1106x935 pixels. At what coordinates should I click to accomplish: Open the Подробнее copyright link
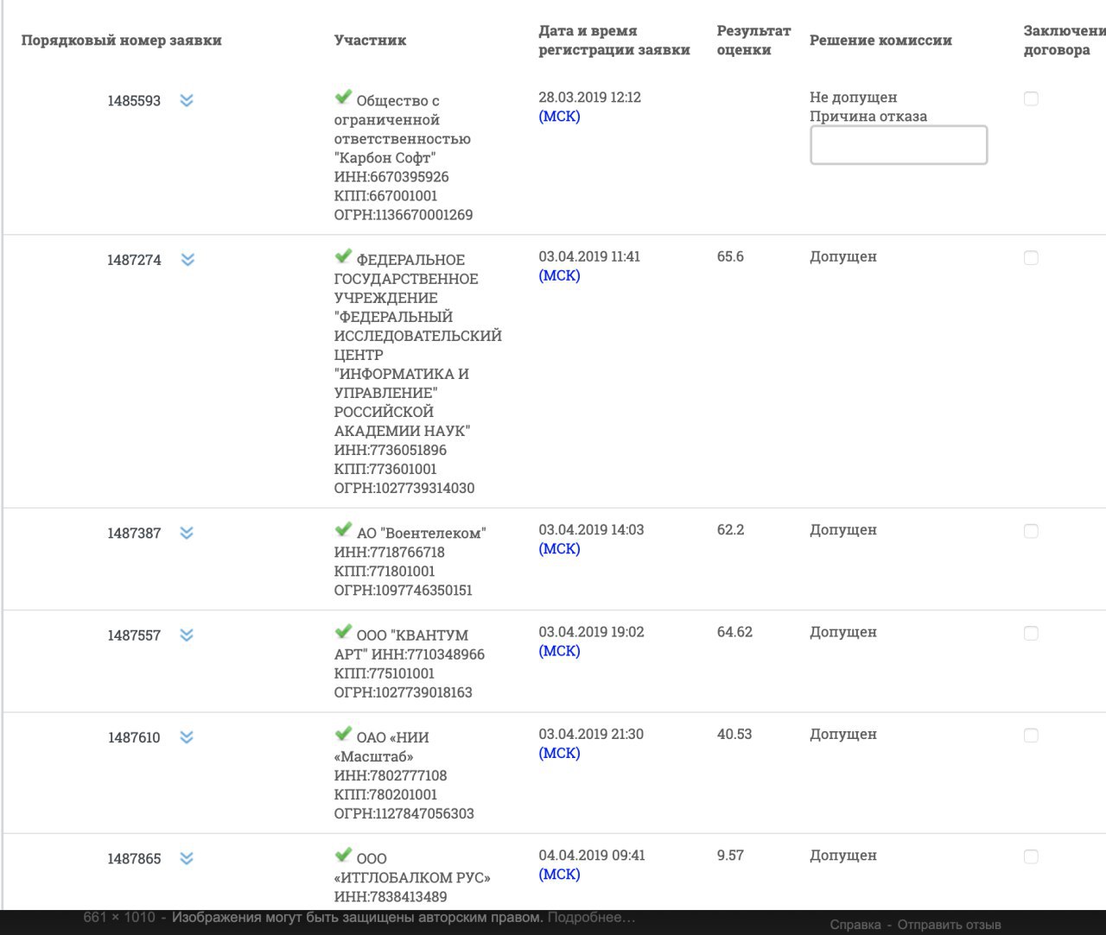pos(592,917)
